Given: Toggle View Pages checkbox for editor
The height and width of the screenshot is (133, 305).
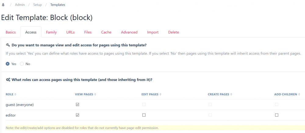Looking at the screenshot, I should point(77,115).
